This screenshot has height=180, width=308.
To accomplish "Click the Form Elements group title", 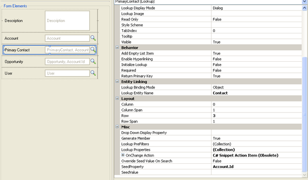I will coord(15,6).
